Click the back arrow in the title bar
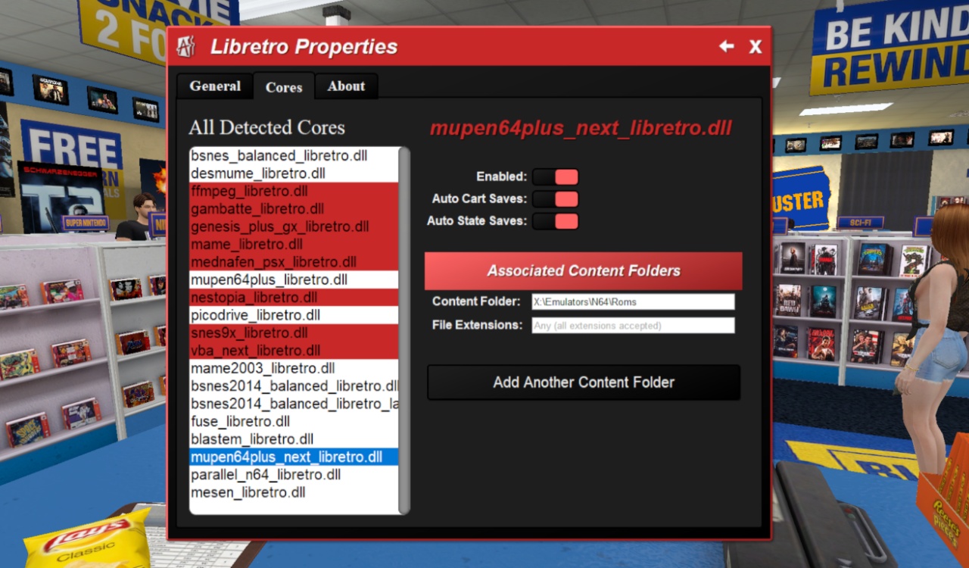The image size is (969, 568). pos(725,46)
